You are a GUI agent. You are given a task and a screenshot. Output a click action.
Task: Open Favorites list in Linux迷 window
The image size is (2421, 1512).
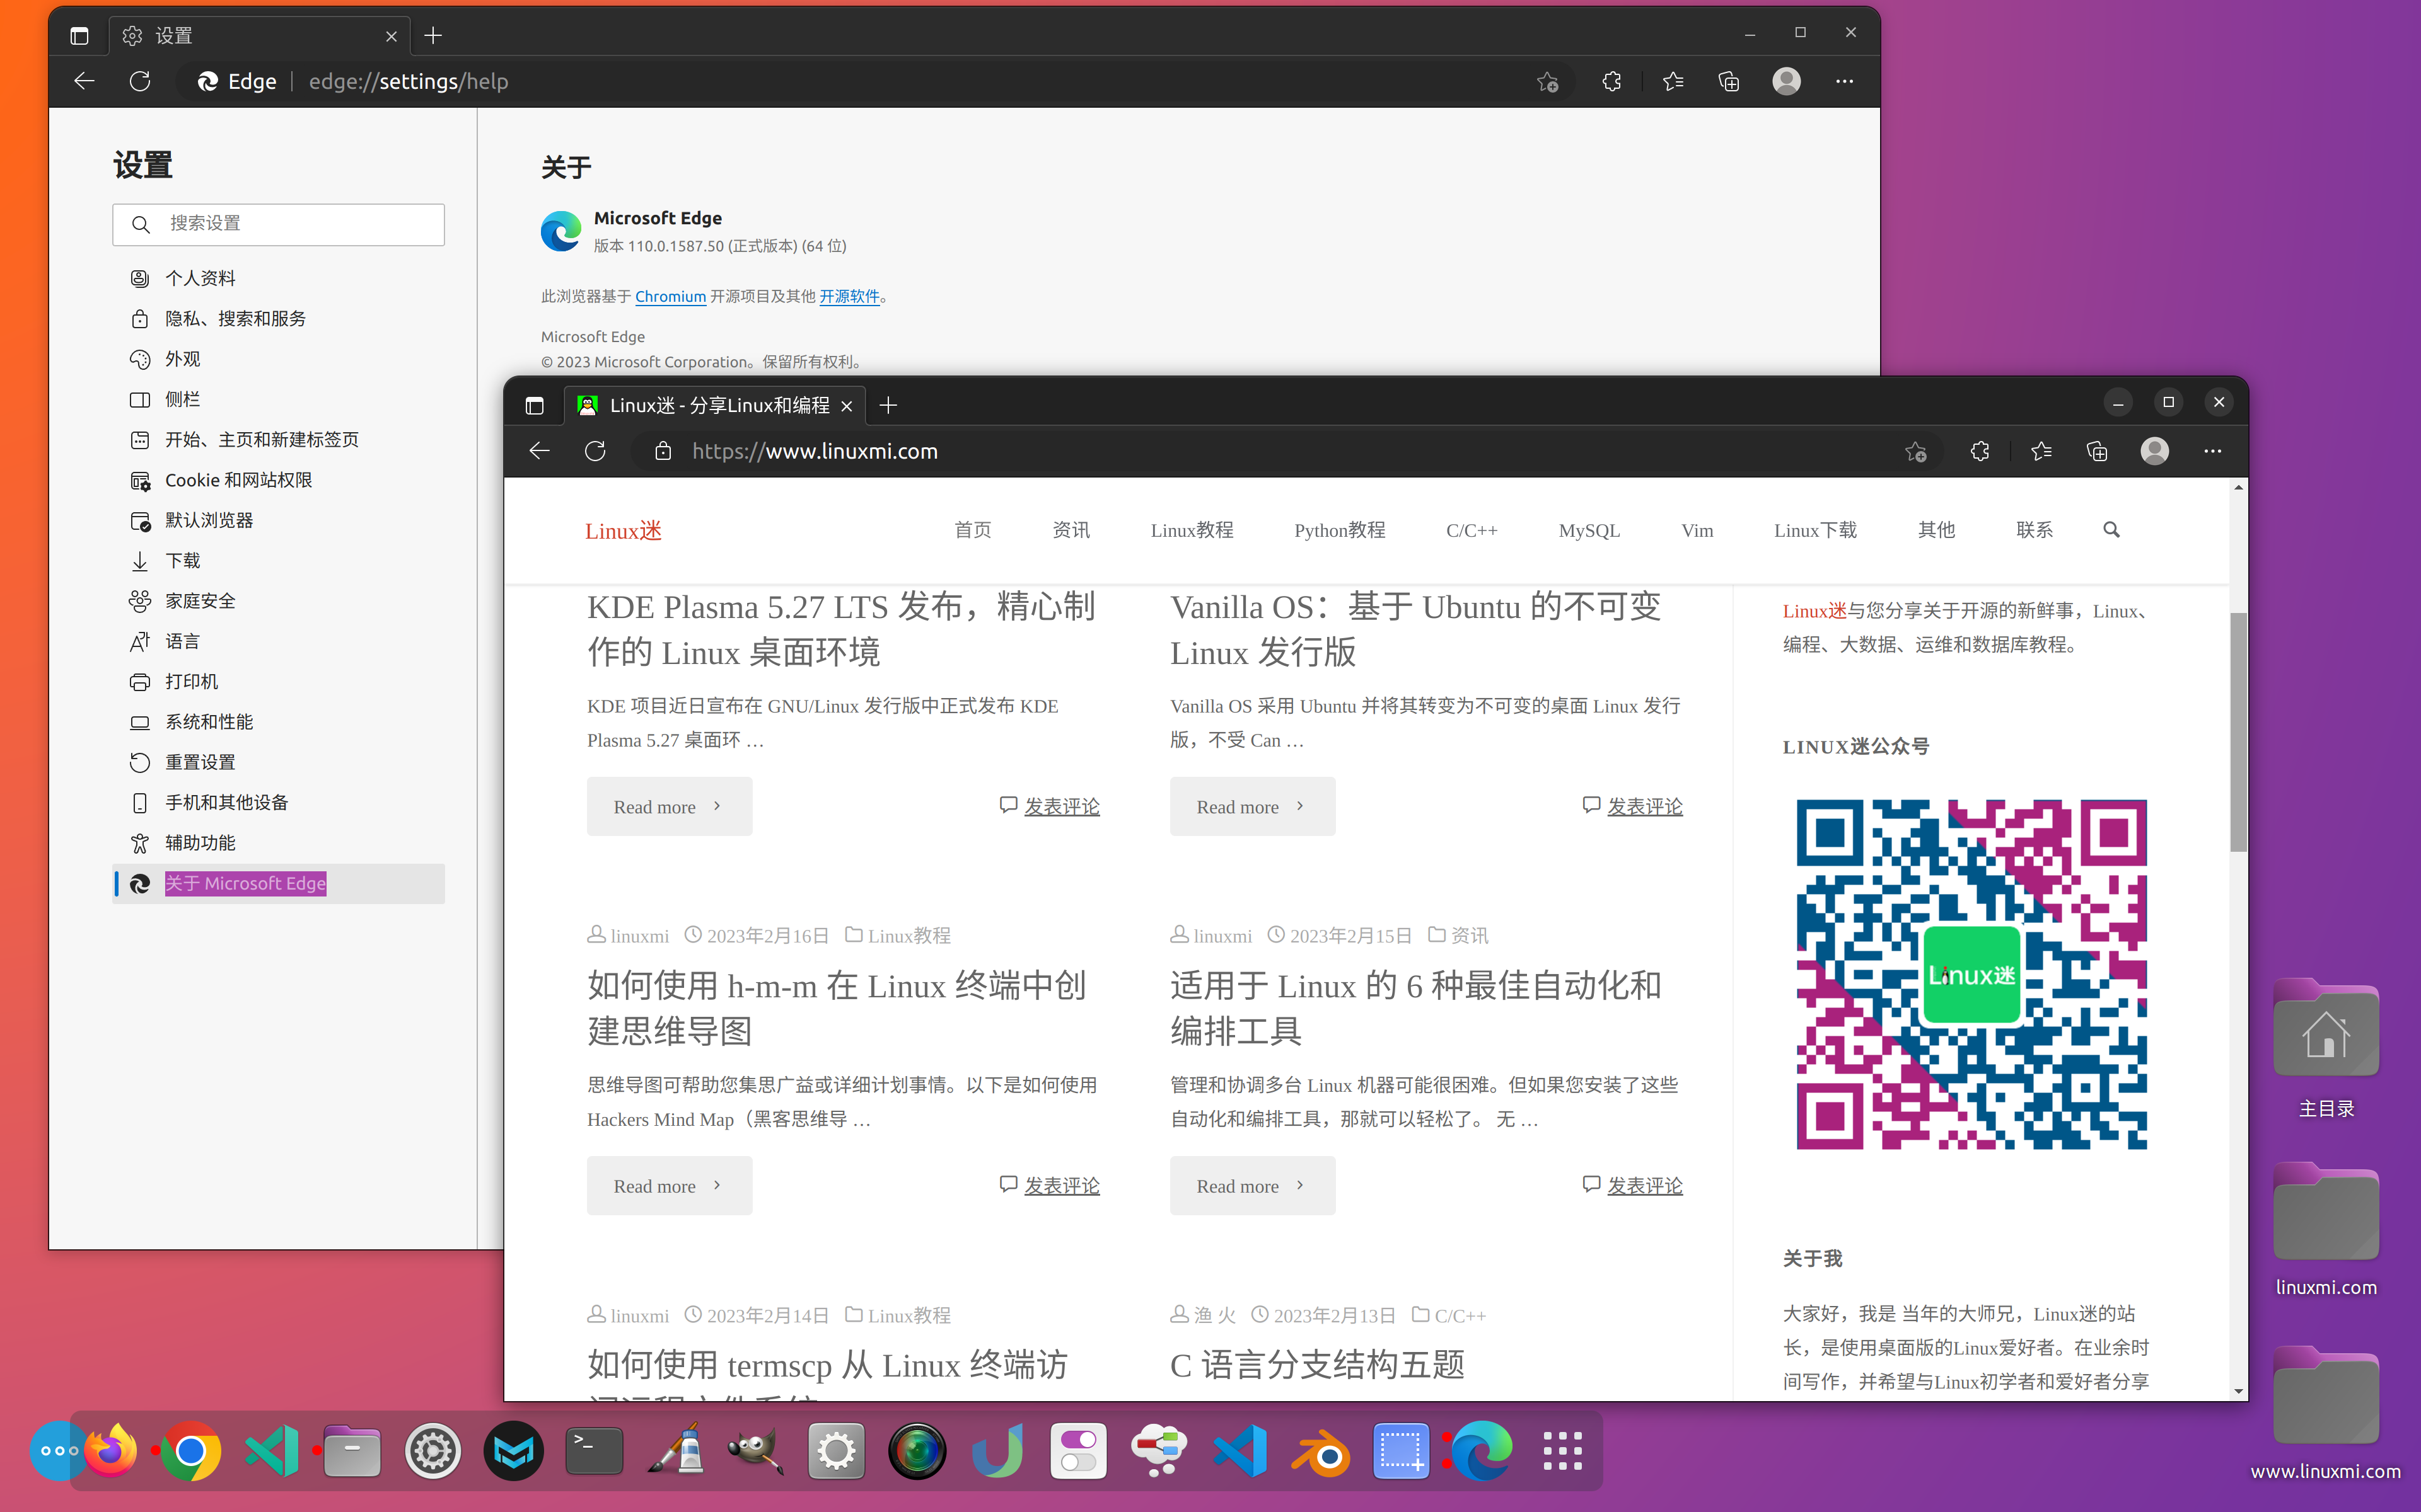[2042, 451]
